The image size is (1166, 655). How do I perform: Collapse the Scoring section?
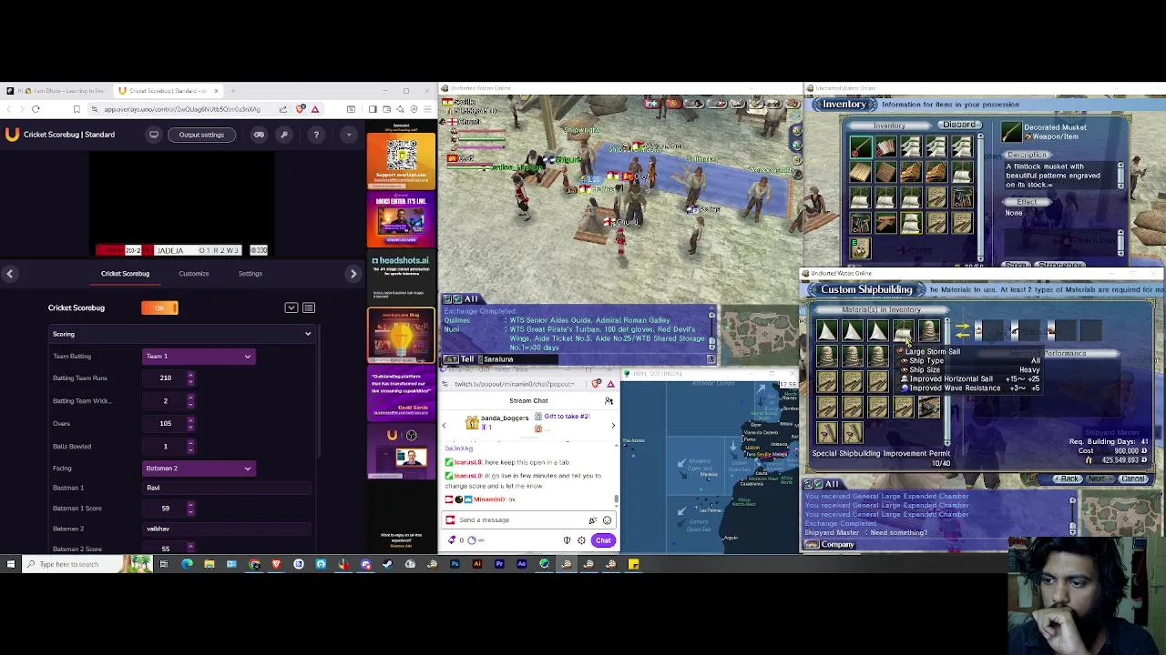(182, 334)
